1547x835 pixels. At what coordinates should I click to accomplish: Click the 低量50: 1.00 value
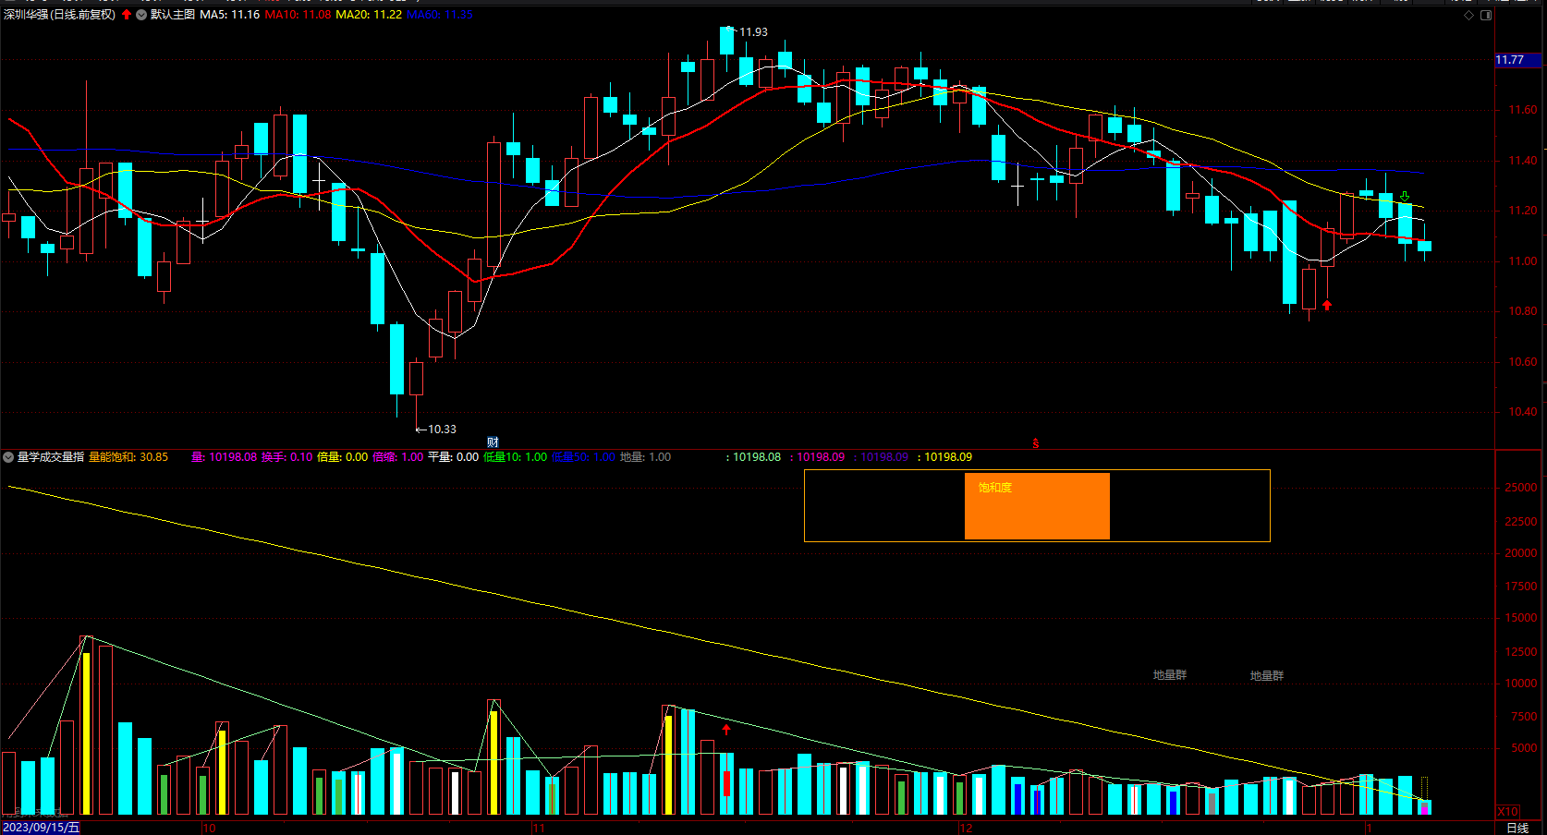(584, 457)
